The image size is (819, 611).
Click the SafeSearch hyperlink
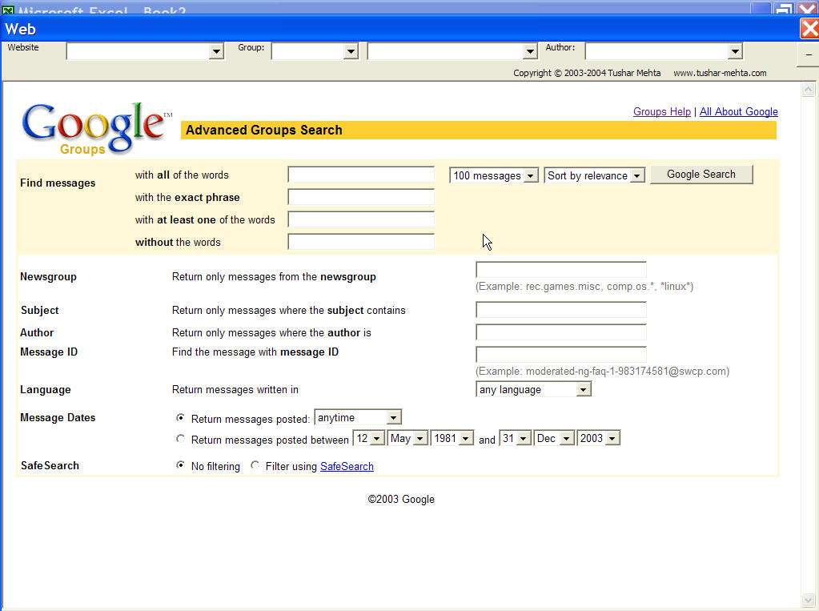pos(347,466)
